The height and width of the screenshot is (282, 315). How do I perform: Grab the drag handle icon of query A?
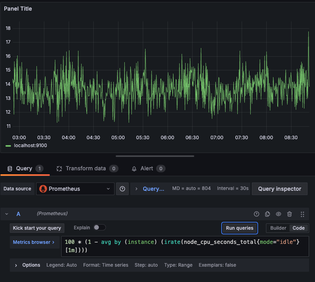[302, 214]
